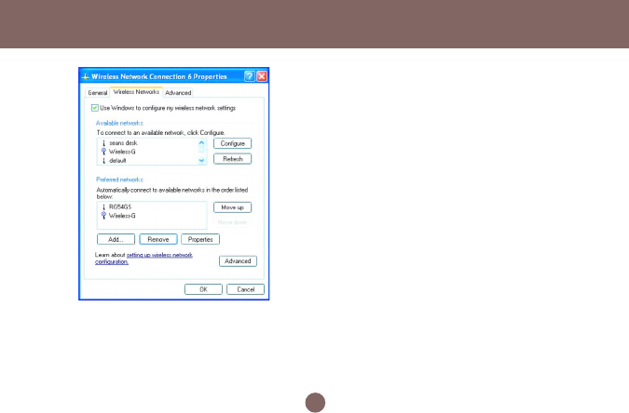Click the greyed Move down button
This screenshot has height=413, width=629.
click(232, 222)
